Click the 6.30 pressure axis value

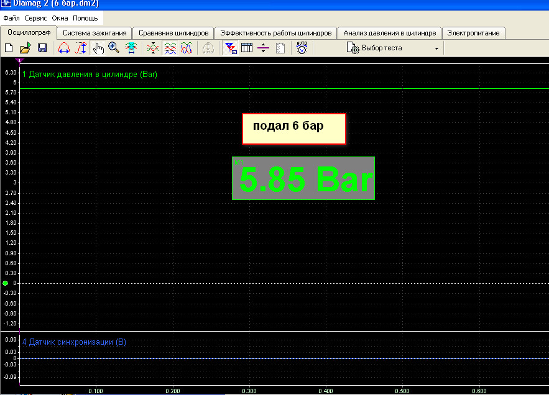click(x=11, y=73)
